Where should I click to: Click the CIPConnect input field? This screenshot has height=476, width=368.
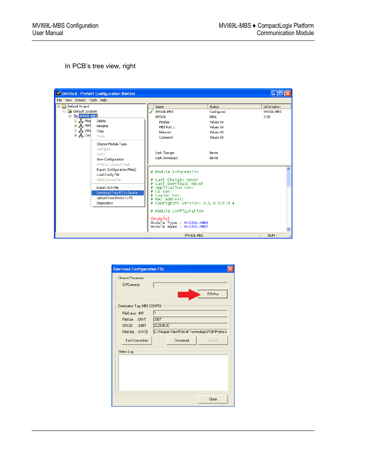(x=190, y=285)
